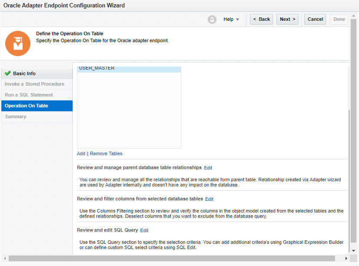Image resolution: width=359 pixels, height=266 pixels.
Task: Switch to Run a SQL Statement step
Action: [29, 95]
